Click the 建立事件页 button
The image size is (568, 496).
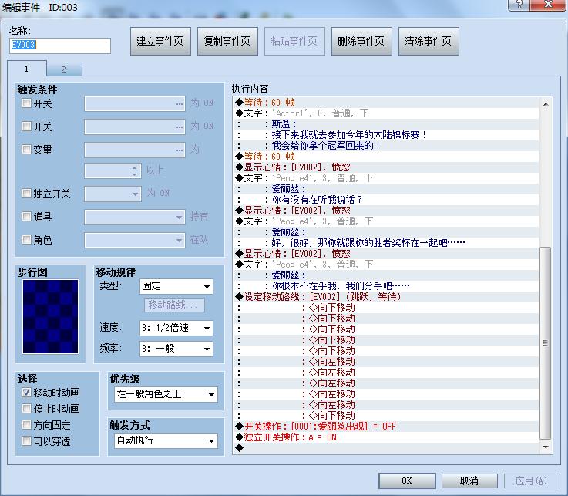coord(160,41)
